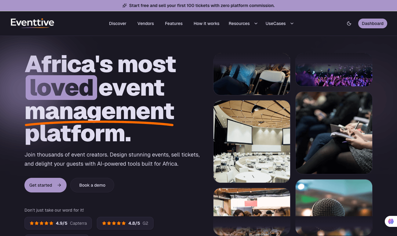Open the Discover menu item

click(x=118, y=23)
